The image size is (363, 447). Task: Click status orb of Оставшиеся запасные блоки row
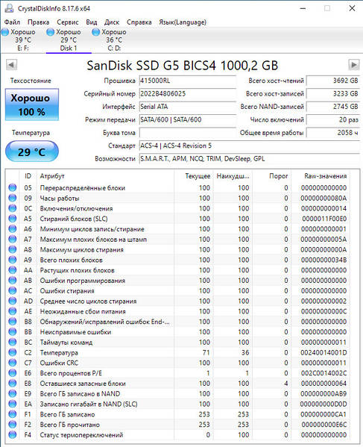coord(13,383)
